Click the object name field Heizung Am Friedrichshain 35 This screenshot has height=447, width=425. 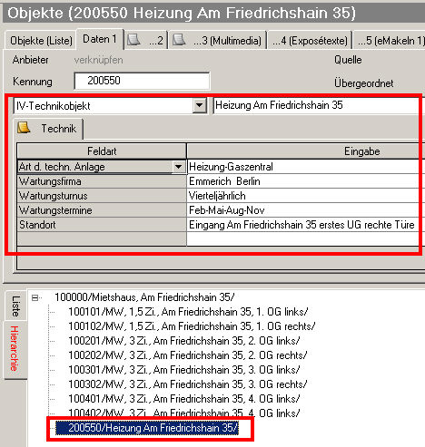click(319, 105)
